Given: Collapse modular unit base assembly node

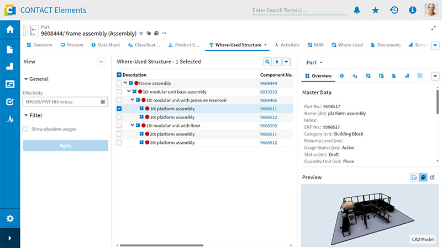Looking at the screenshot, I should pos(128,91).
